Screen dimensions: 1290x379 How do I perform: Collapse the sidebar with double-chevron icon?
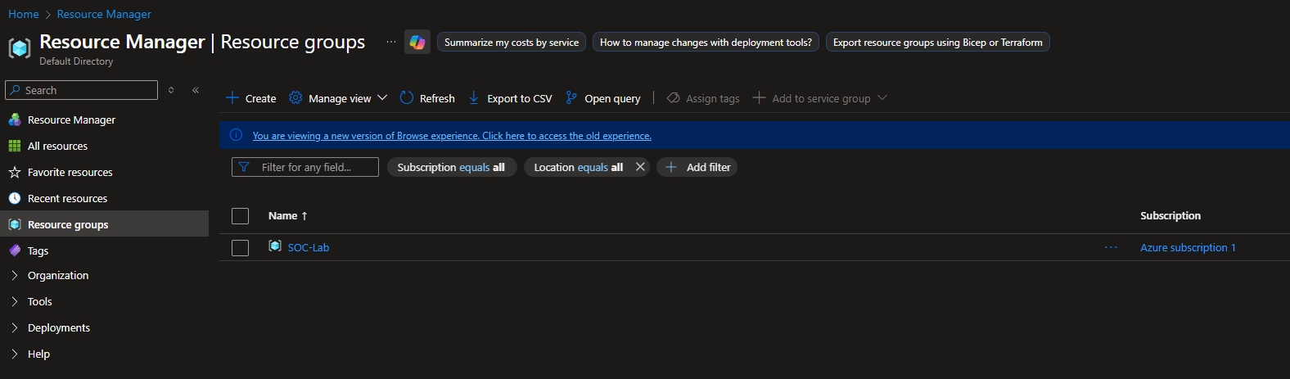[x=196, y=90]
